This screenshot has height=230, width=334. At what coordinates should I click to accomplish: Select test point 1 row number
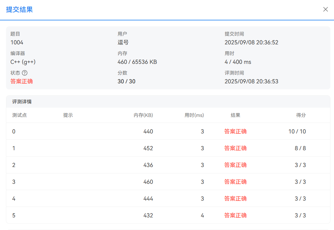[x=14, y=148]
